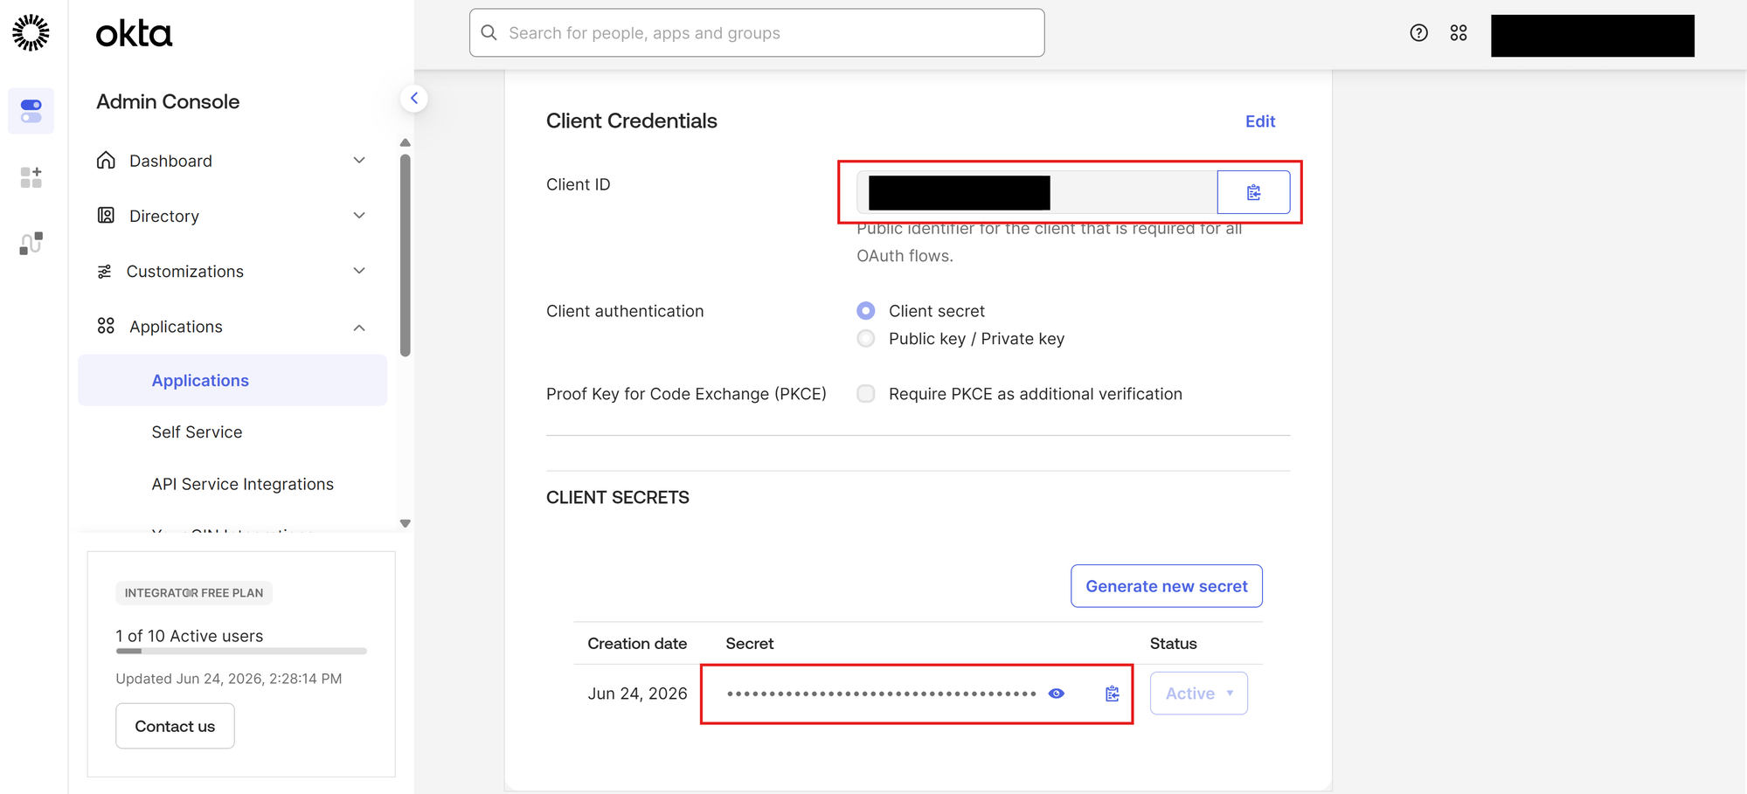
Task: Open the apps grid icon in the header
Action: (1459, 33)
